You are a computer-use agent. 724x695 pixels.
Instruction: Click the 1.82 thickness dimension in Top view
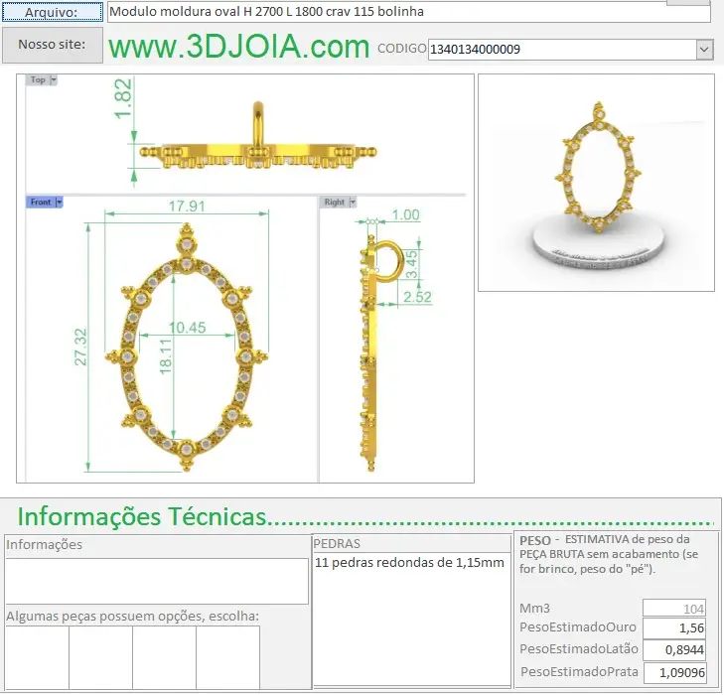click(123, 98)
